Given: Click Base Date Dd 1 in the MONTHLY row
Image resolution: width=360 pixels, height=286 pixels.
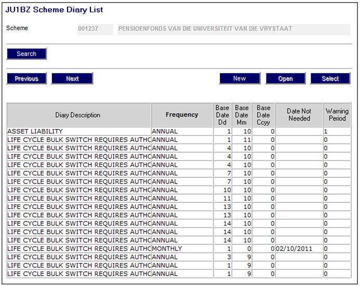Looking at the screenshot, I should 222,249.
